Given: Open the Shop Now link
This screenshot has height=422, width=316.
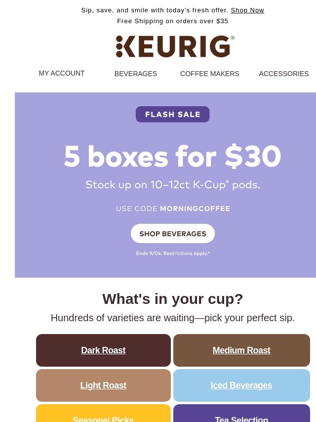Looking at the screenshot, I should (x=247, y=10).
